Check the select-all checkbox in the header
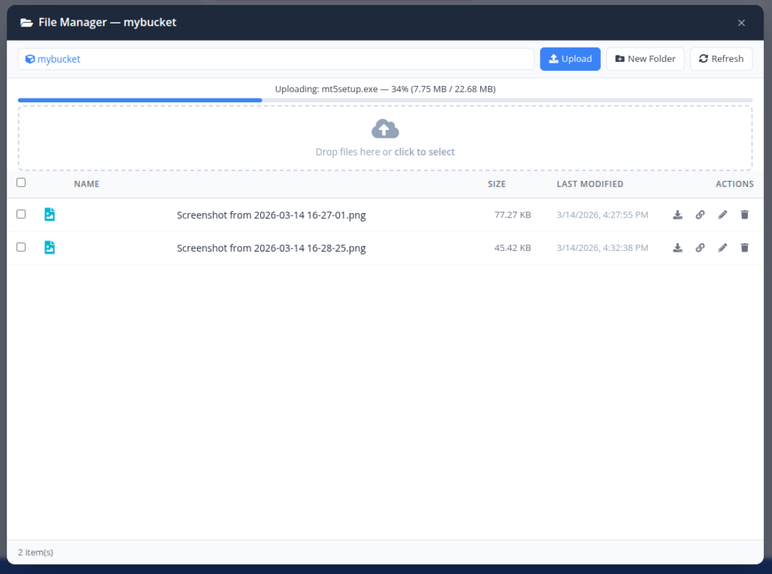The height and width of the screenshot is (574, 772). [x=20, y=182]
